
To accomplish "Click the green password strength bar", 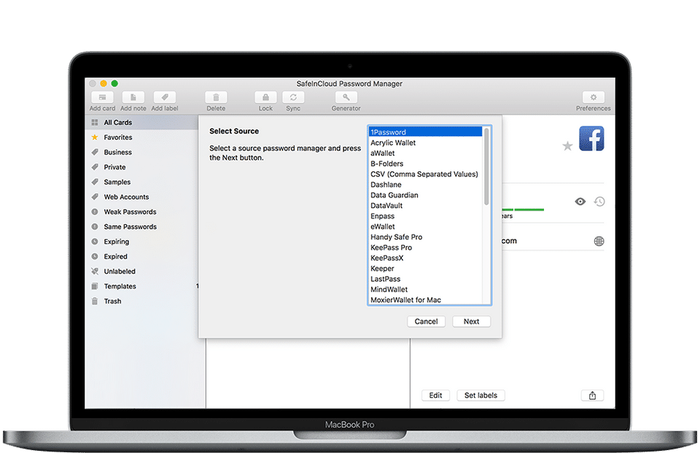I will pyautogui.click(x=523, y=210).
